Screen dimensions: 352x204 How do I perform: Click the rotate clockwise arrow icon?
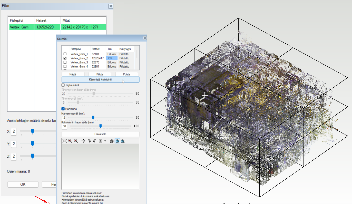pos(89,141)
